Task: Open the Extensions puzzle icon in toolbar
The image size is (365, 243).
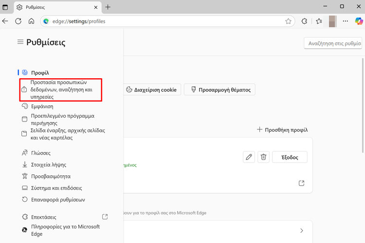Action: point(304,21)
